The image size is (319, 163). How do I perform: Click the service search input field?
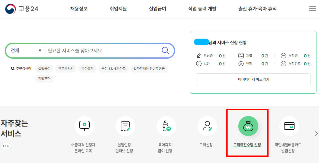pos(100,50)
